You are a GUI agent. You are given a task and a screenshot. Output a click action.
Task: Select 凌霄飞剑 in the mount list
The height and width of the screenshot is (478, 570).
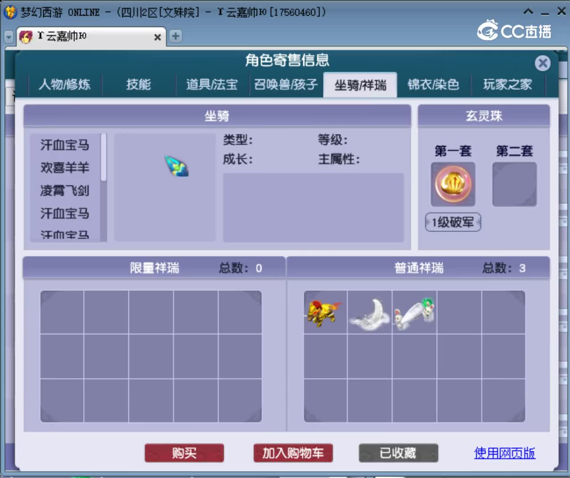point(65,191)
